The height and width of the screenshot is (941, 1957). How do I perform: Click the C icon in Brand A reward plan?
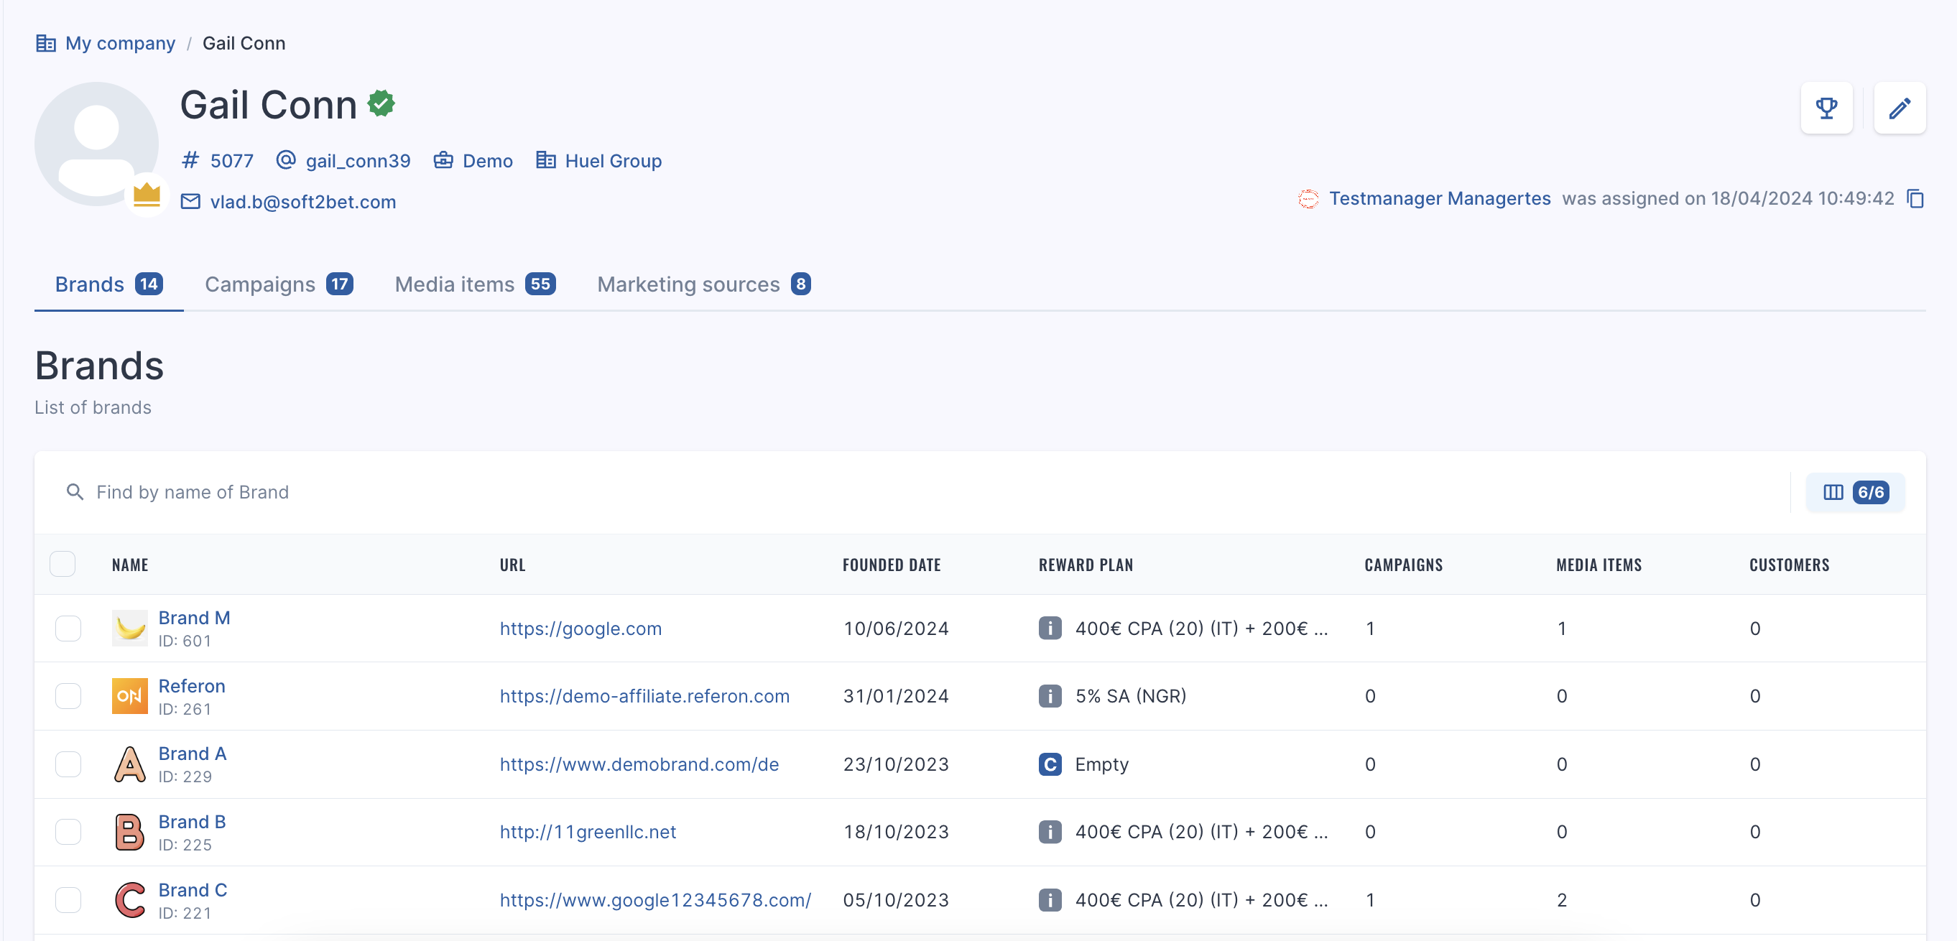pos(1049,764)
